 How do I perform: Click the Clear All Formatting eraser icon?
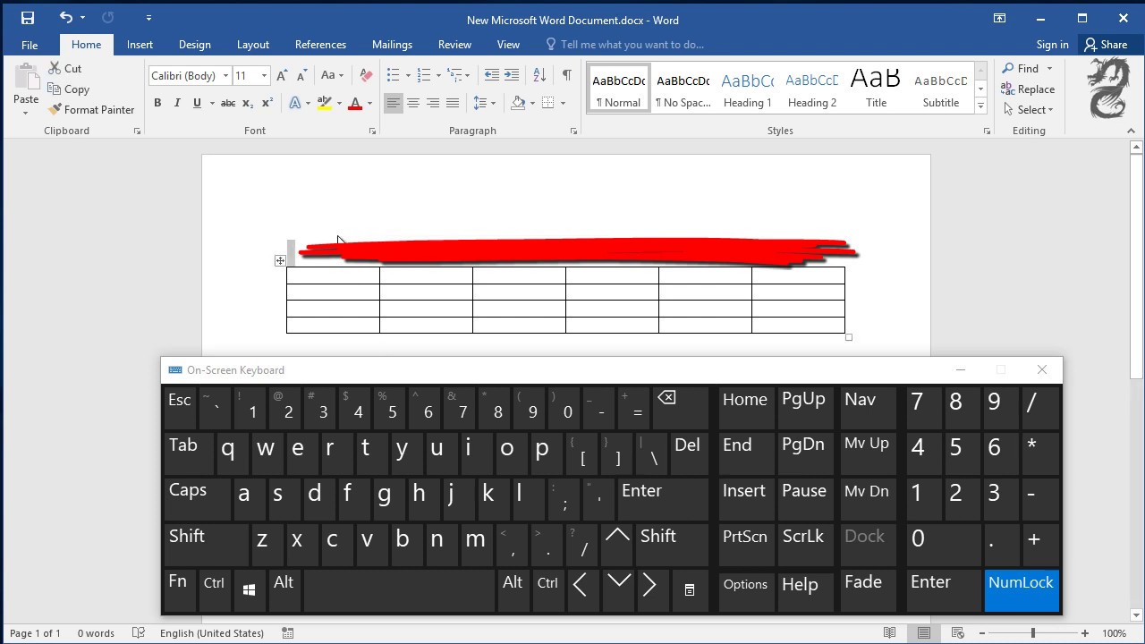(366, 75)
